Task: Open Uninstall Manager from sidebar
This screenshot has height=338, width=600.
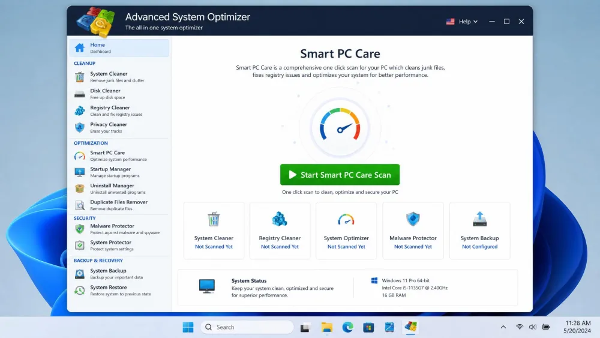Action: click(x=119, y=189)
